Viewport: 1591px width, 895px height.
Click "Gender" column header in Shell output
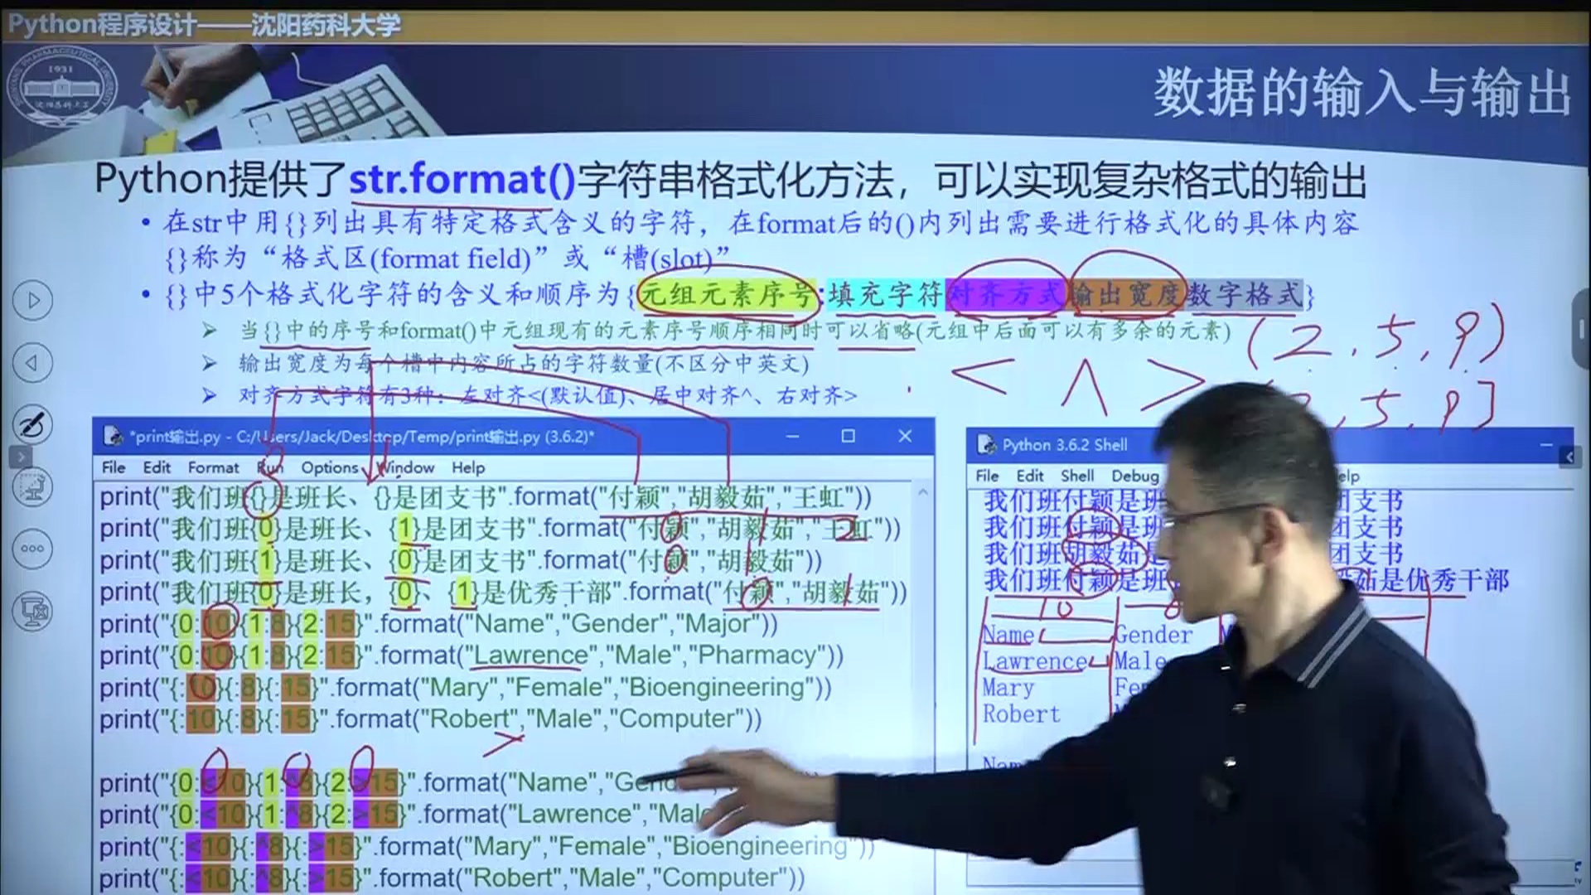pyautogui.click(x=1153, y=636)
